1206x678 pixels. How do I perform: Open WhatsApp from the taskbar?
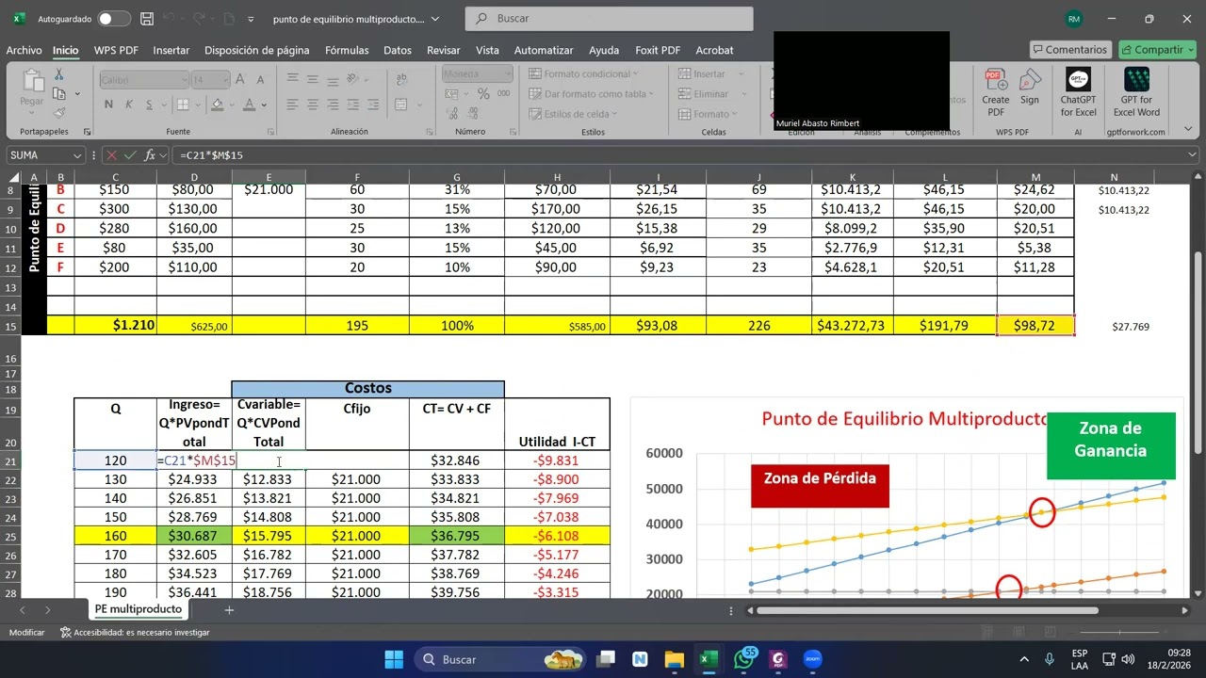(742, 659)
